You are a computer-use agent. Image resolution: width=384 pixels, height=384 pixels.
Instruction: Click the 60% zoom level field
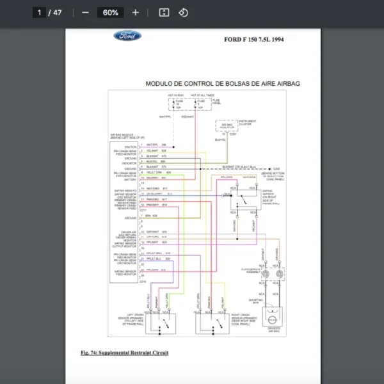pyautogui.click(x=109, y=13)
